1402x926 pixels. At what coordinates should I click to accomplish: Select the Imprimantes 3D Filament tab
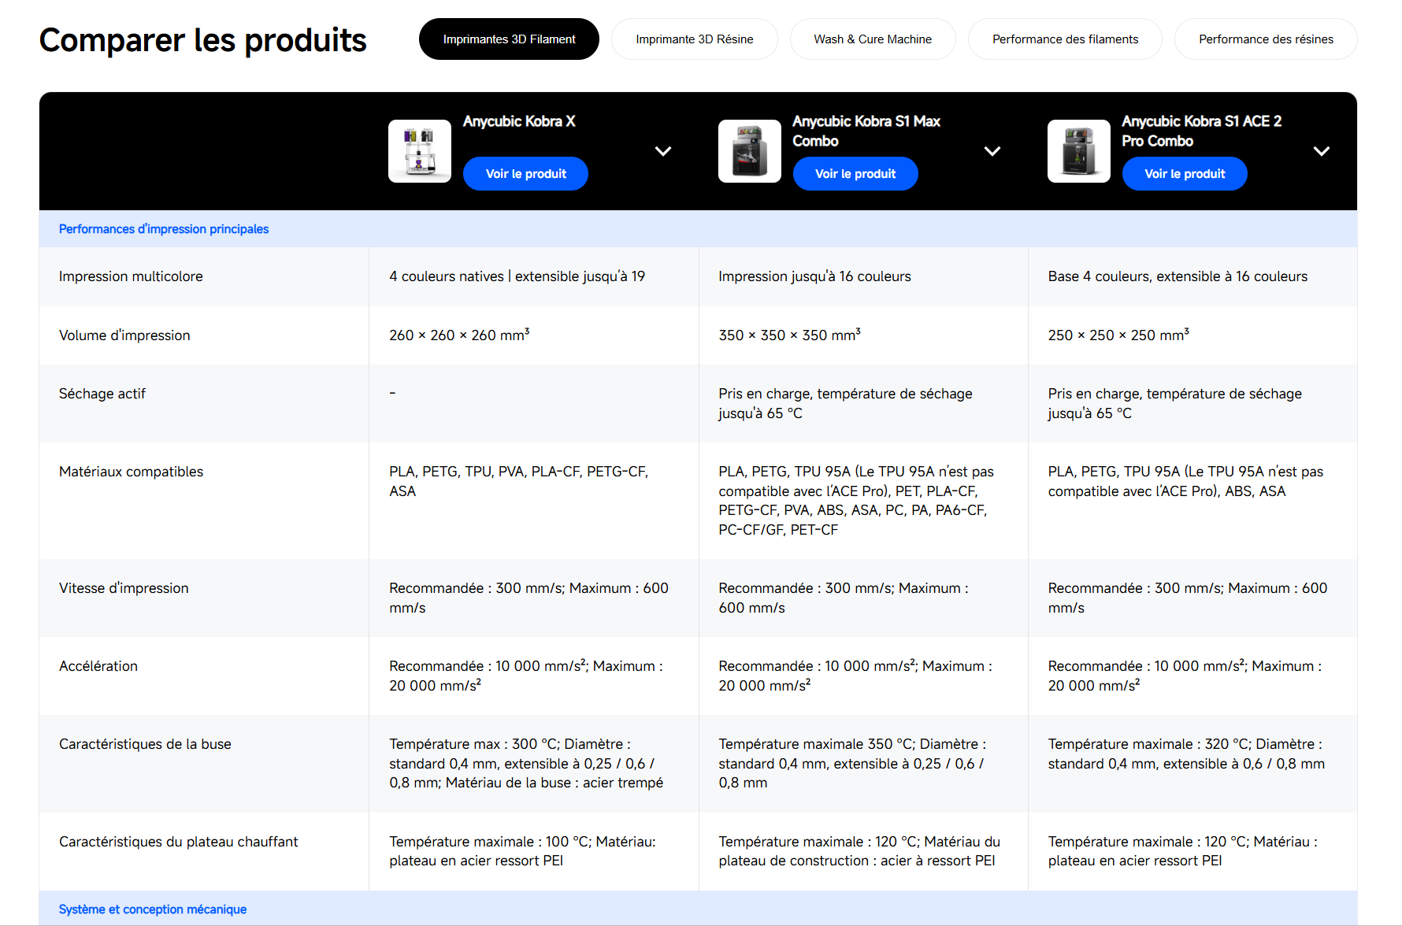pyautogui.click(x=509, y=39)
